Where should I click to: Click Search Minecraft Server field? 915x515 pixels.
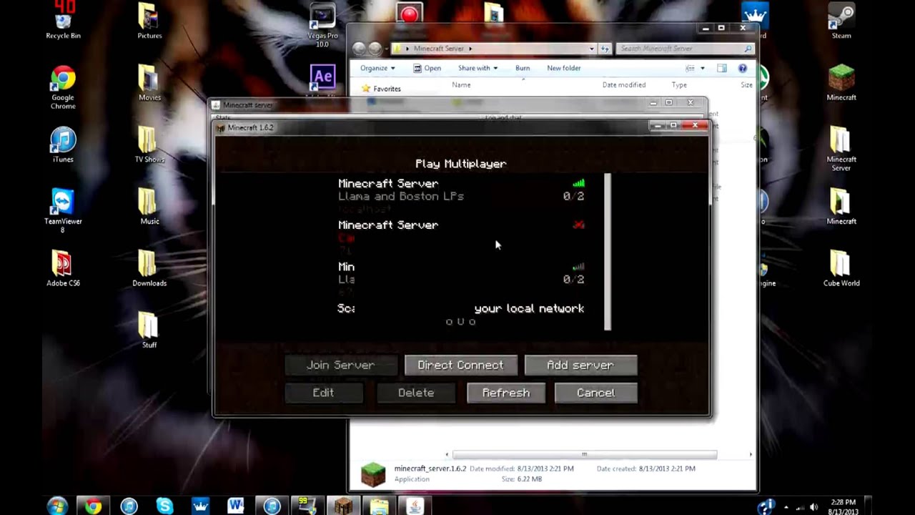tap(686, 49)
